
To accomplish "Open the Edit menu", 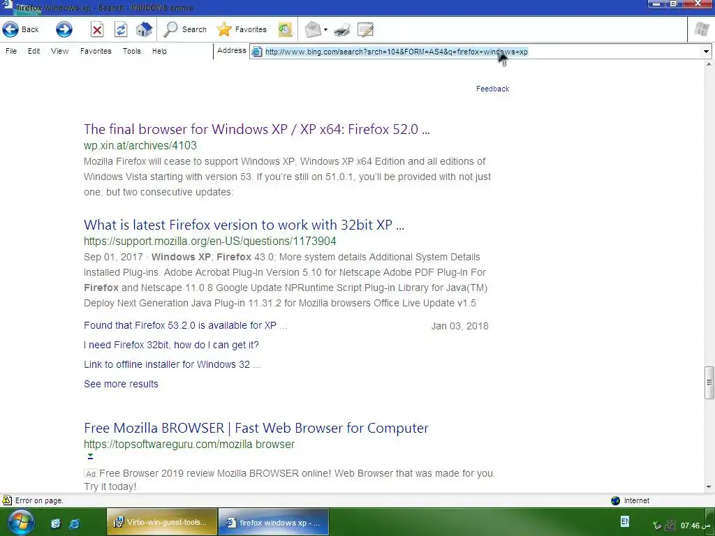I will click(34, 51).
